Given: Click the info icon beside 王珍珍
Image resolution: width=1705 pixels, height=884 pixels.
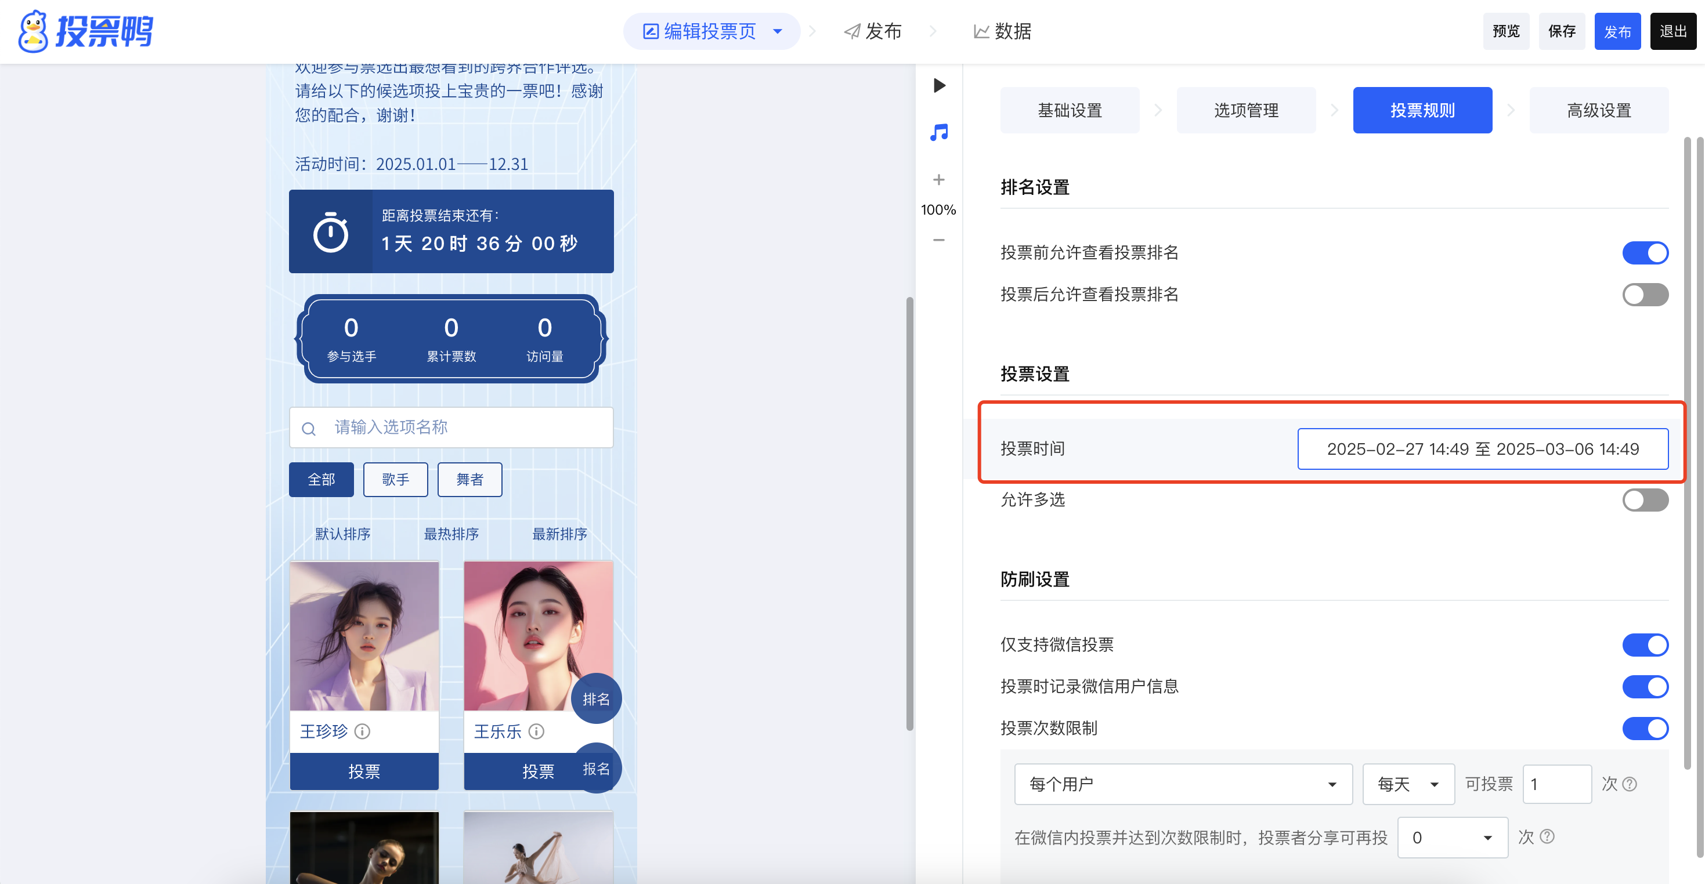Looking at the screenshot, I should point(362,731).
